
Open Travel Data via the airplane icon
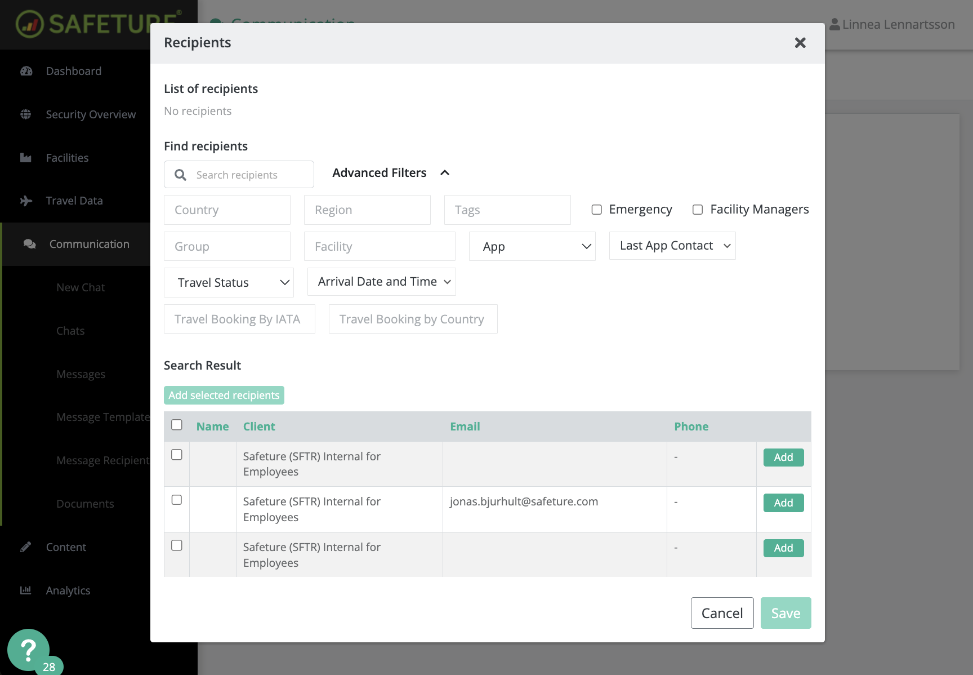(x=26, y=201)
